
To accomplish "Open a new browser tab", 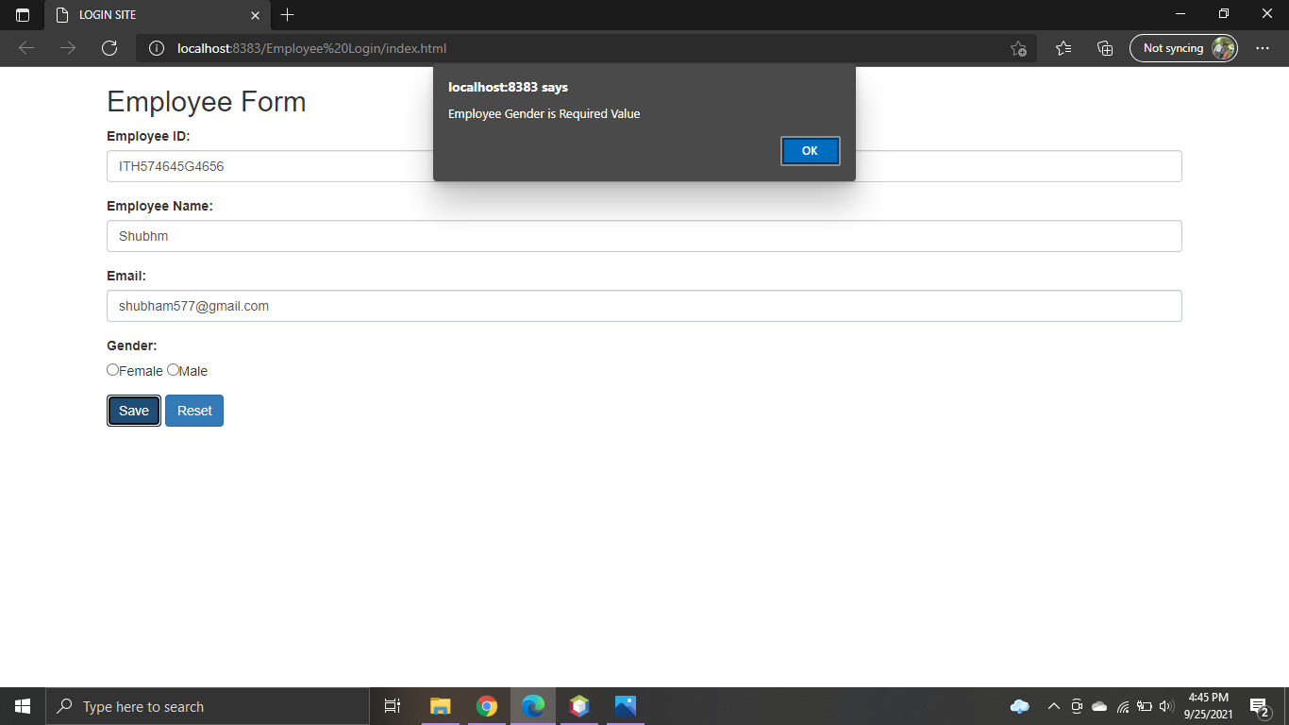I will point(288,15).
